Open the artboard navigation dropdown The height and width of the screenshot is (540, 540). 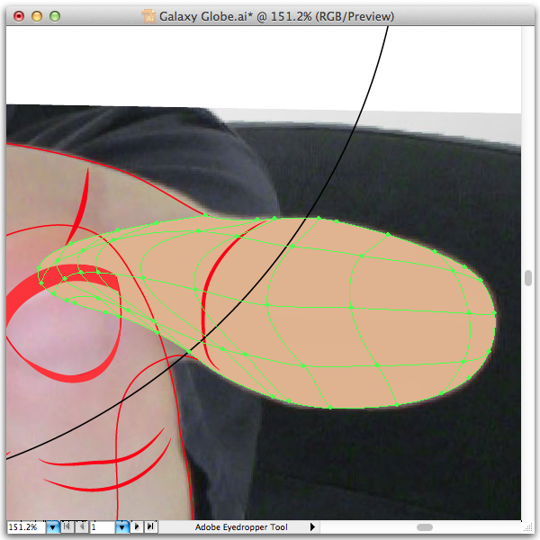(122, 526)
